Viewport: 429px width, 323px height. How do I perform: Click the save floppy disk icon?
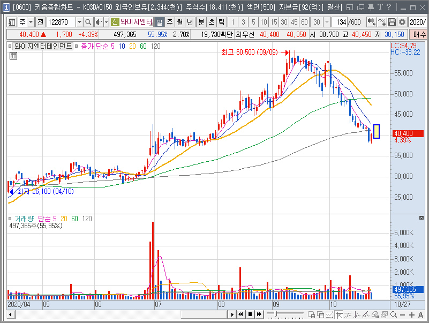click(392, 22)
